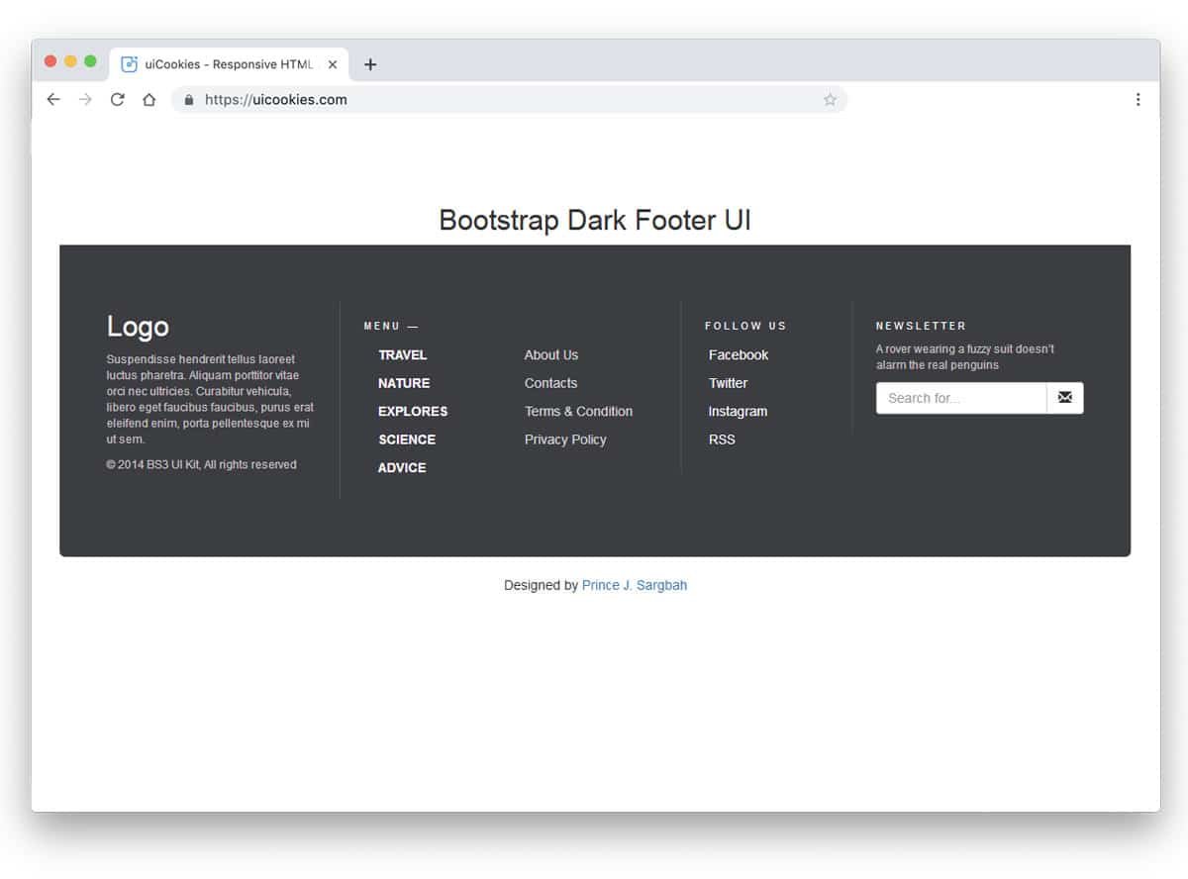Close the uiCookies tab
This screenshot has height=879, width=1188.
333,64
